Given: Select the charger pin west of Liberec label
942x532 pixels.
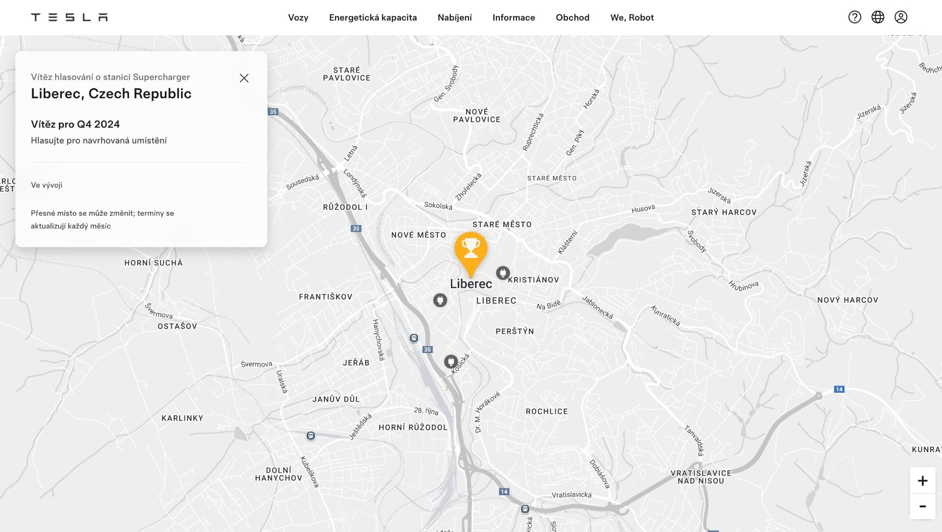Looking at the screenshot, I should 440,300.
